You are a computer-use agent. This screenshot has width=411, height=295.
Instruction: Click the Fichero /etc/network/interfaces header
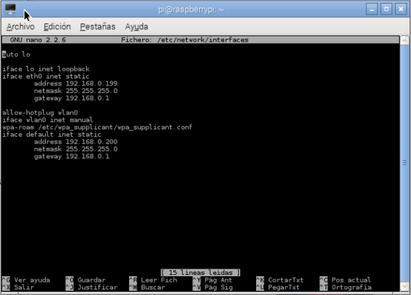point(185,40)
